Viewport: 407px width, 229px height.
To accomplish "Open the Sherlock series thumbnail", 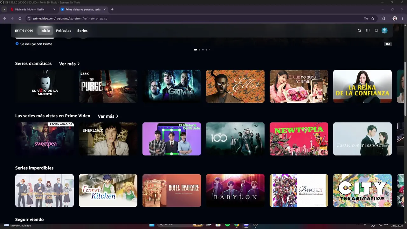I will [108, 139].
